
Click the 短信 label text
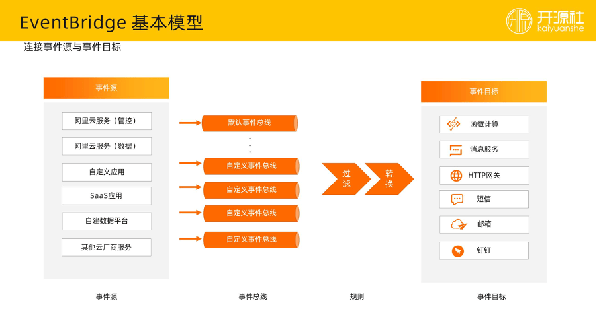click(x=484, y=199)
